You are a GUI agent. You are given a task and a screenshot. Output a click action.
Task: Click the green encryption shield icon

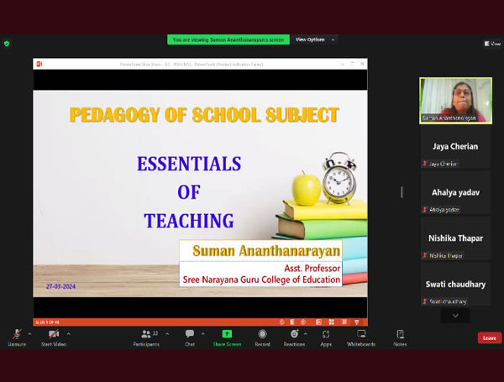pos(7,44)
